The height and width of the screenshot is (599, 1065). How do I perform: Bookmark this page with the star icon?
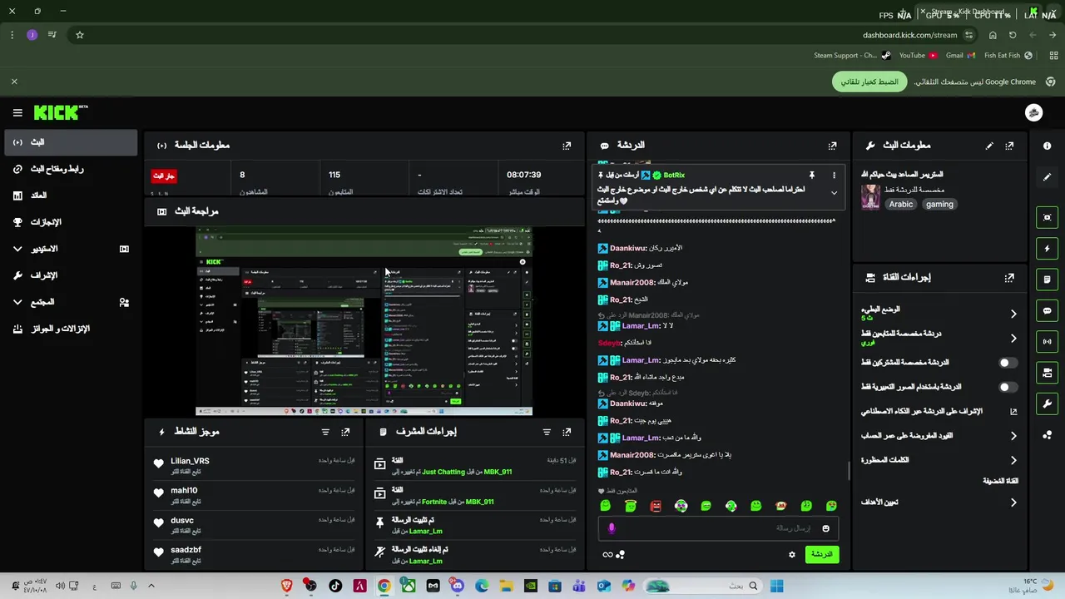pyautogui.click(x=80, y=35)
